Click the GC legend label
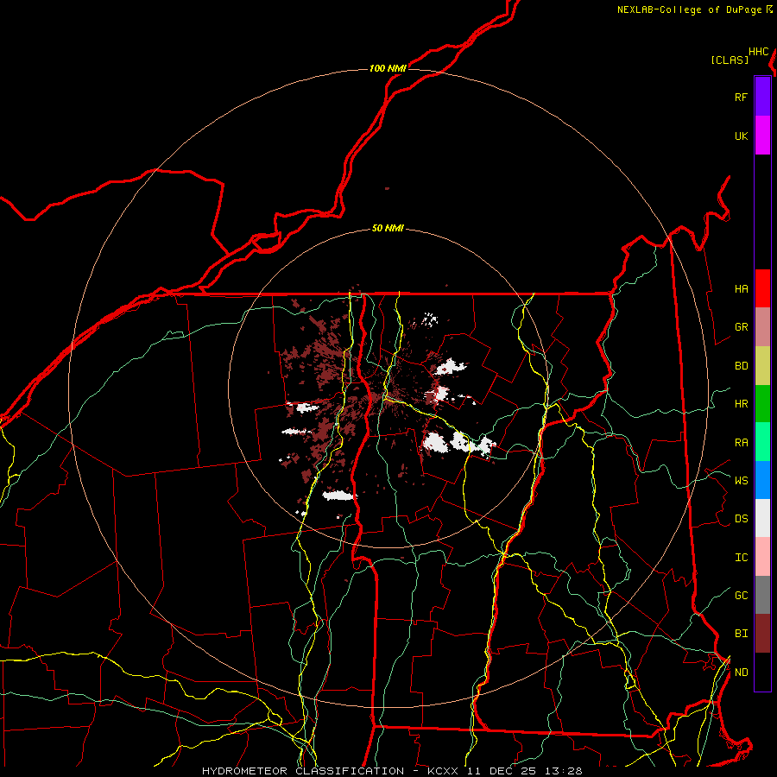Image resolution: width=777 pixels, height=777 pixels. click(x=741, y=596)
